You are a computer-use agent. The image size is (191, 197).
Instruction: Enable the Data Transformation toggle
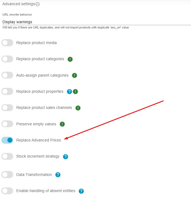click(7, 175)
